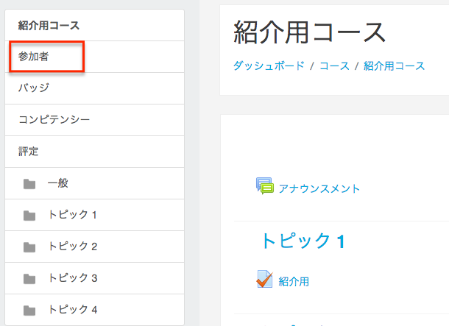Click the folder icon beside トピック 4
The image size is (449, 326).
point(29,310)
